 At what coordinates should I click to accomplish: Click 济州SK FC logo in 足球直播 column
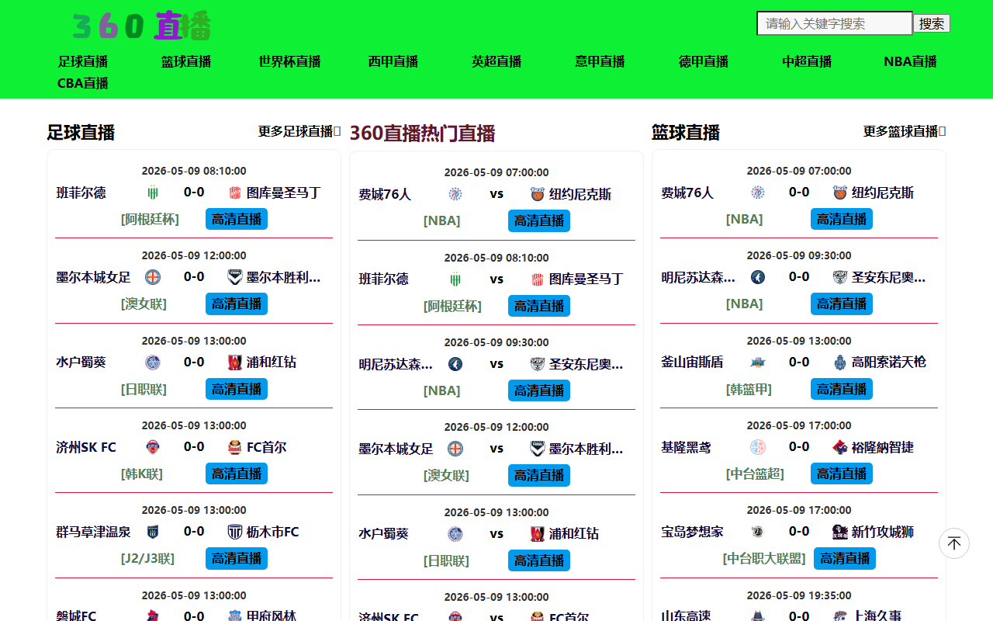(x=153, y=447)
